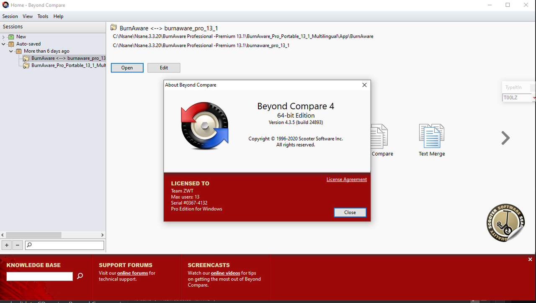Click the 'Serial #0367-4132' text
This screenshot has height=303, width=536.
coord(189,203)
